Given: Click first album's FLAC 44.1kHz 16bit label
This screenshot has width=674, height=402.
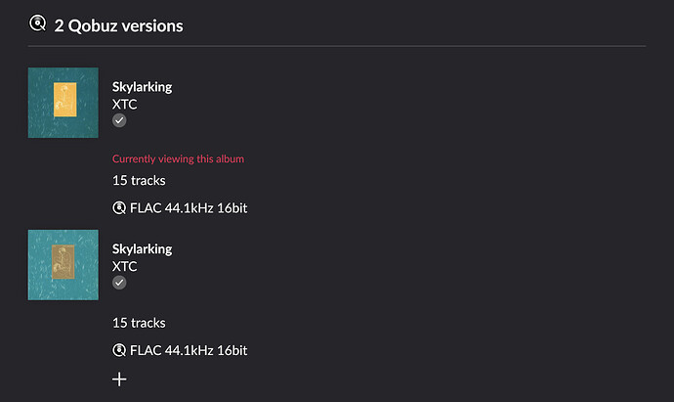Looking at the screenshot, I should (189, 208).
